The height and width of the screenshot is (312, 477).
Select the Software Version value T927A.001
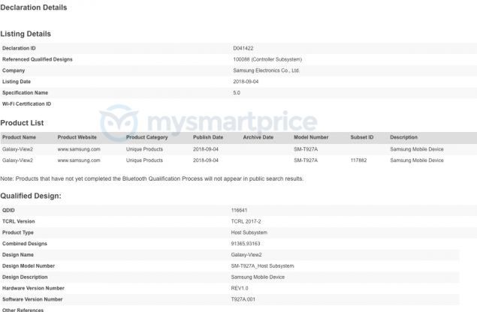[243, 299]
